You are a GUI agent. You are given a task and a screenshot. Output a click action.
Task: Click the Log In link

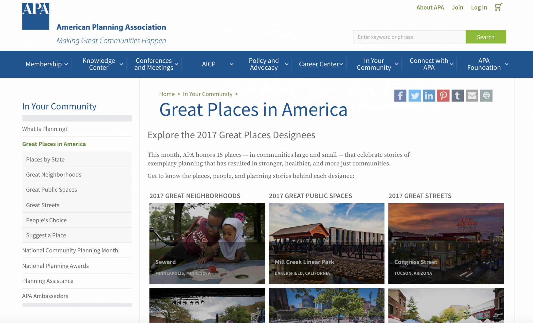coord(479,7)
